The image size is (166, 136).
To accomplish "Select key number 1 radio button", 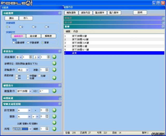I will coord(7,27).
